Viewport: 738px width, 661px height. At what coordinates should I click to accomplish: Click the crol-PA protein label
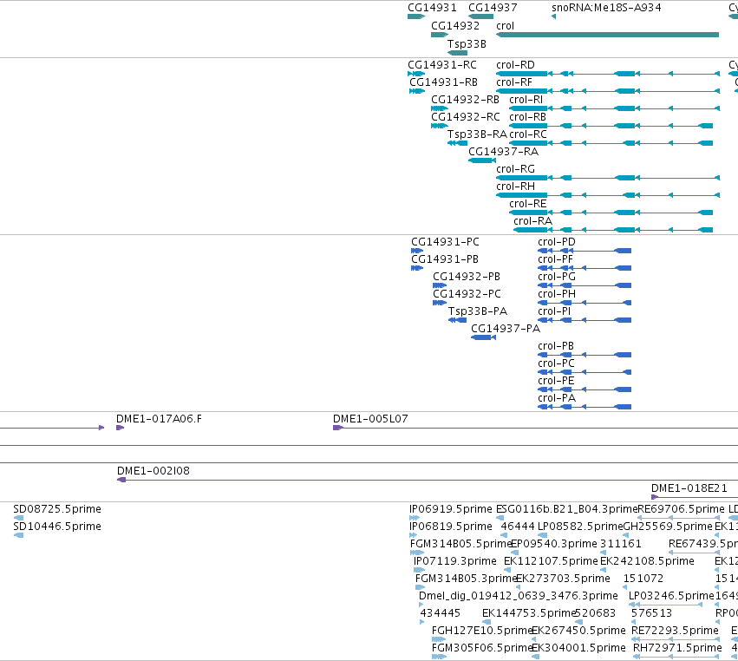point(557,398)
